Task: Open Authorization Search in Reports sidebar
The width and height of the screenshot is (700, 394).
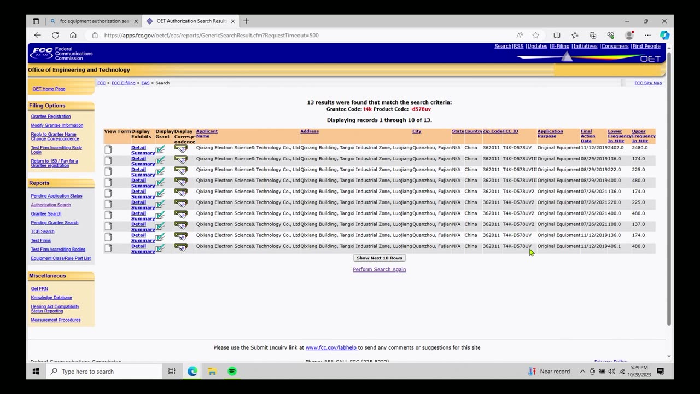Action: point(51,205)
